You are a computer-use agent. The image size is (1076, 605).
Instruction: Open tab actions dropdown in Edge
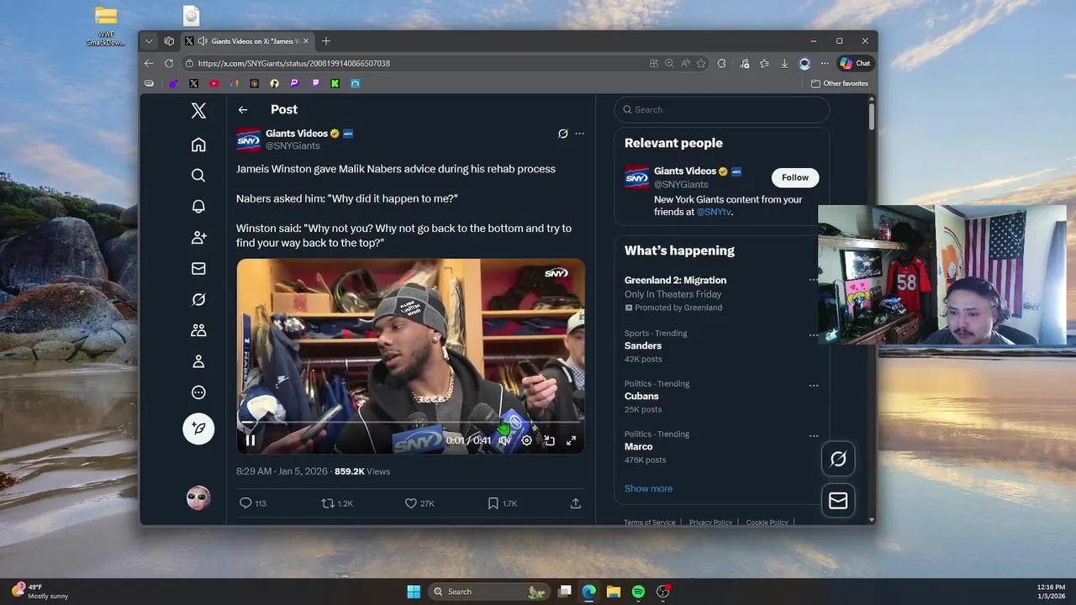[149, 41]
